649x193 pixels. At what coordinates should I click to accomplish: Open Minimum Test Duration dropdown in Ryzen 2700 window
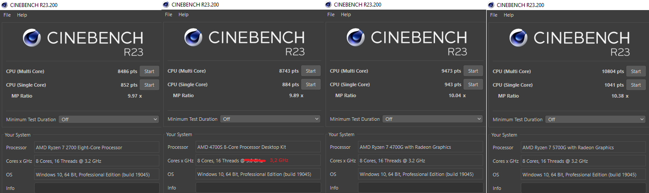[109, 119]
